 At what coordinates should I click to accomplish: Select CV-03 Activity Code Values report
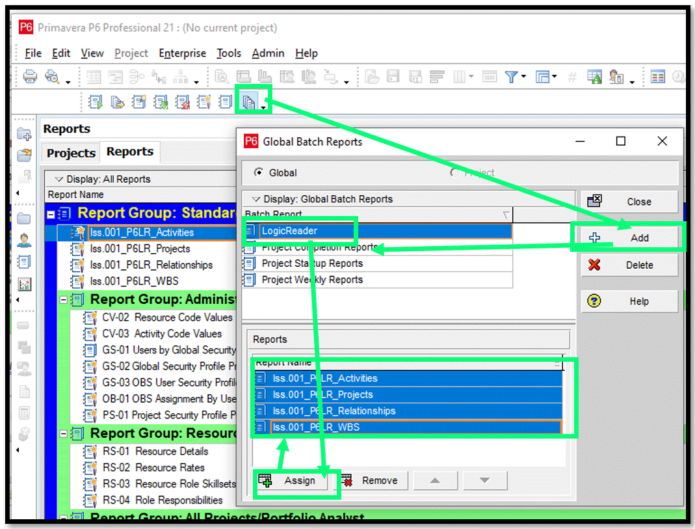point(162,334)
